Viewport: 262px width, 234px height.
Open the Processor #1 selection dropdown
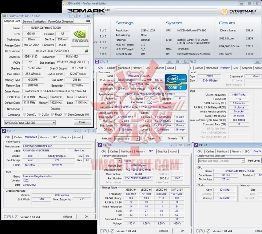pos(127,139)
